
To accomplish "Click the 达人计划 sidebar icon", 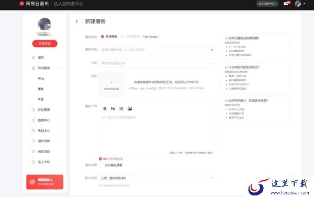I will 33,162.
